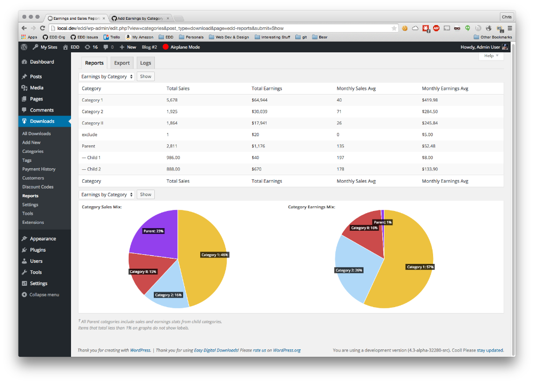Click the Users person icon
The width and height of the screenshot is (534, 383).
pyautogui.click(x=24, y=261)
